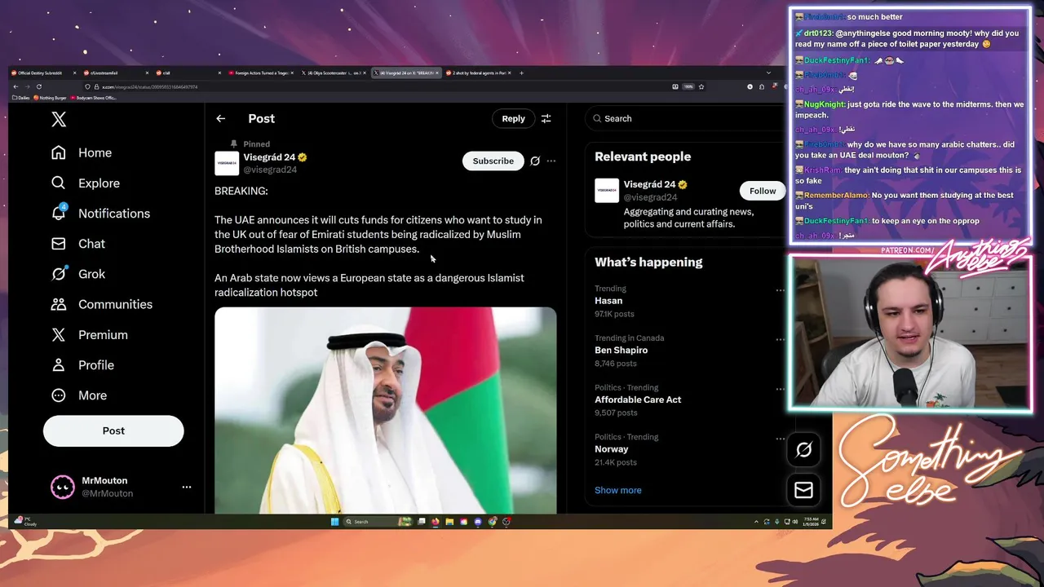1044x587 pixels.
Task: Open Chat in the sidebar
Action: (77, 244)
